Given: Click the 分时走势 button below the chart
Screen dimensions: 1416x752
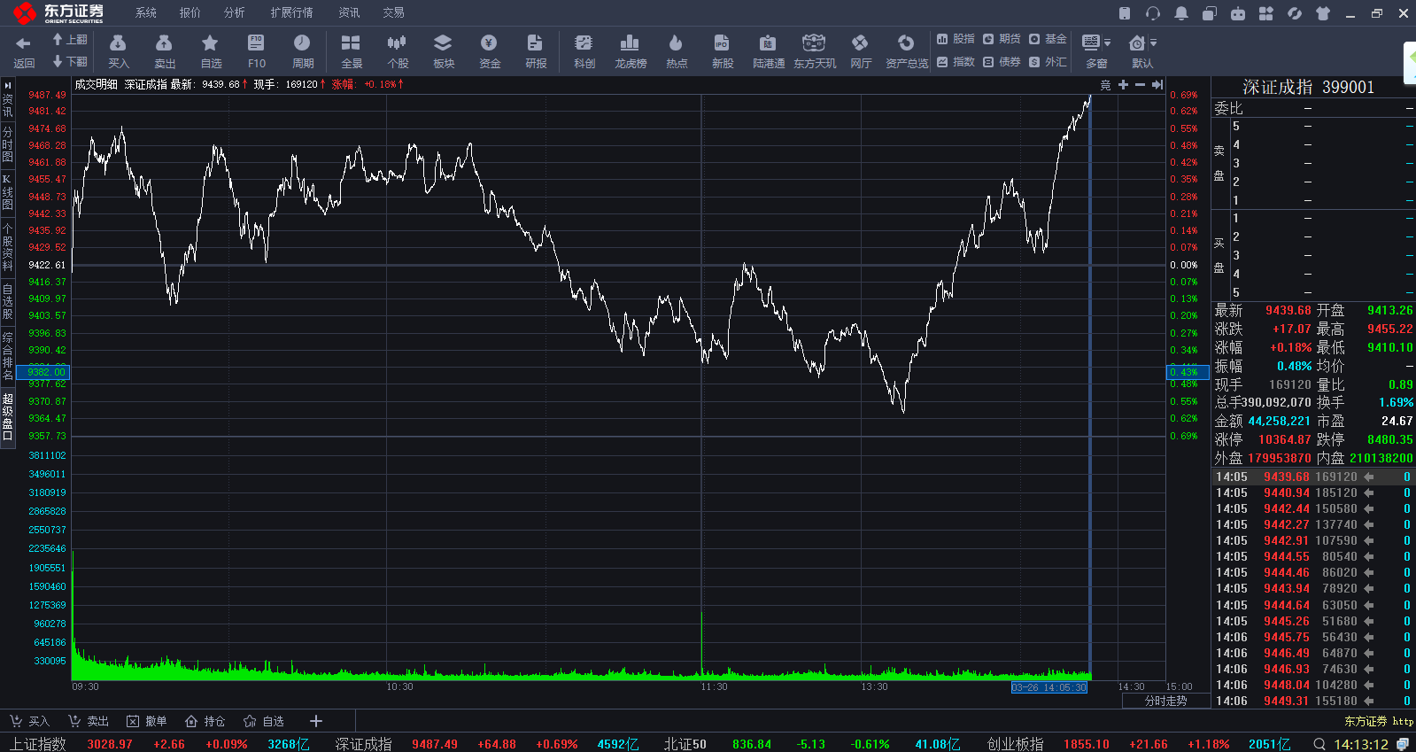Looking at the screenshot, I should [1165, 701].
